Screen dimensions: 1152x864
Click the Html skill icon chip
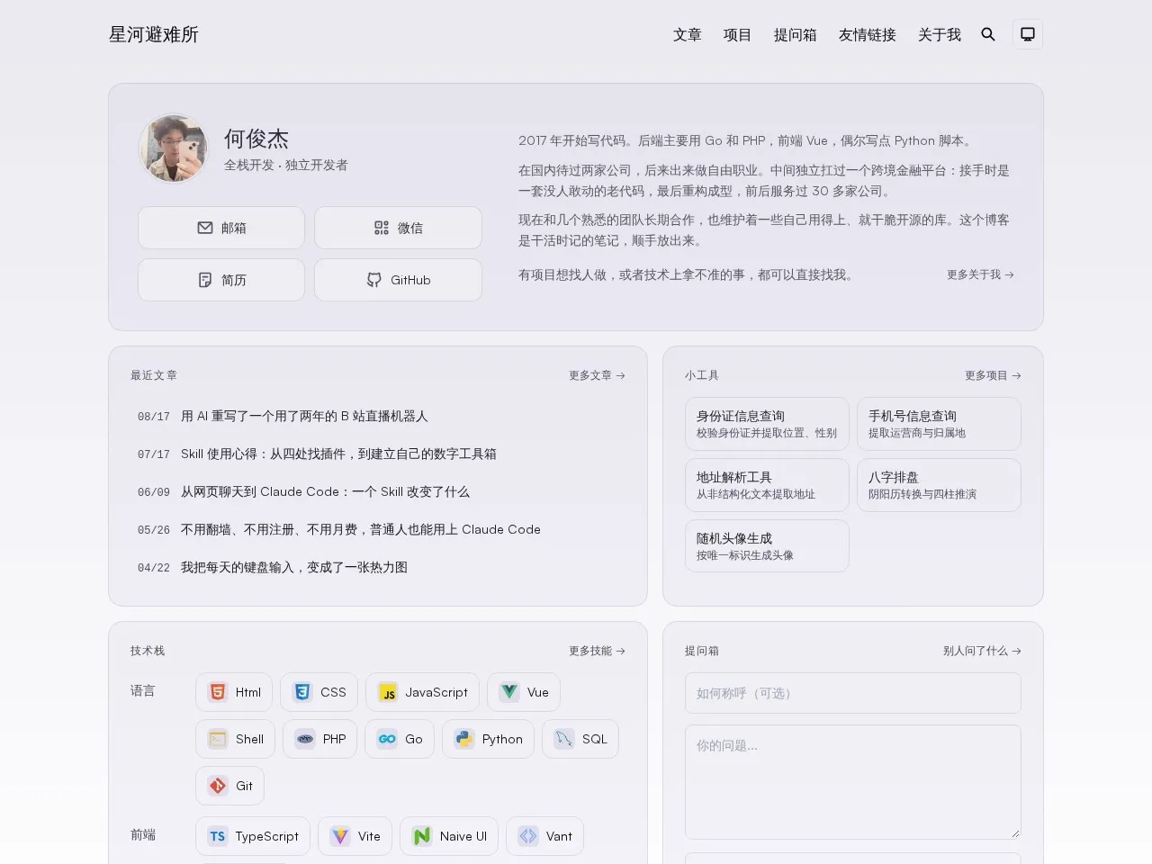[234, 692]
